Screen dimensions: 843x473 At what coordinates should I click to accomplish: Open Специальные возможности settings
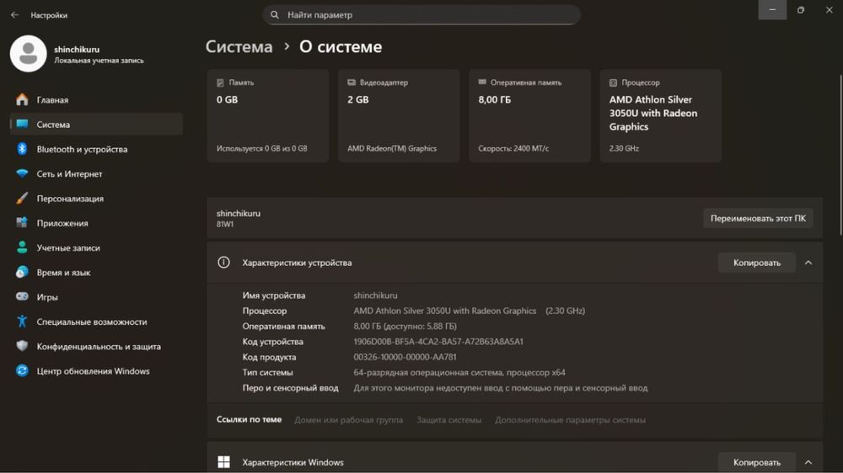(96, 322)
